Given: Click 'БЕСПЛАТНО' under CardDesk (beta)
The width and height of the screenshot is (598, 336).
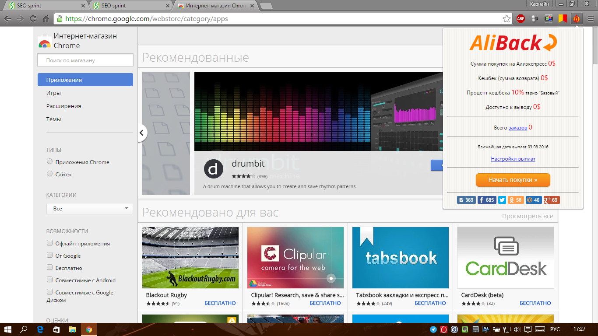Looking at the screenshot, I should click(535, 303).
